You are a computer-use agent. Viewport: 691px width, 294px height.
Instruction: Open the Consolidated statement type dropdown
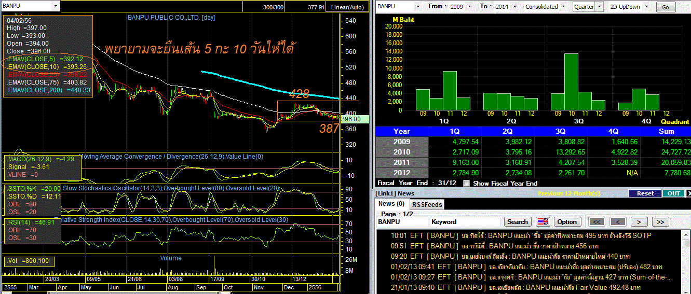pyautogui.click(x=564, y=7)
